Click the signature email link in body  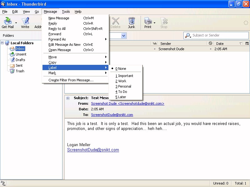coord(93,150)
